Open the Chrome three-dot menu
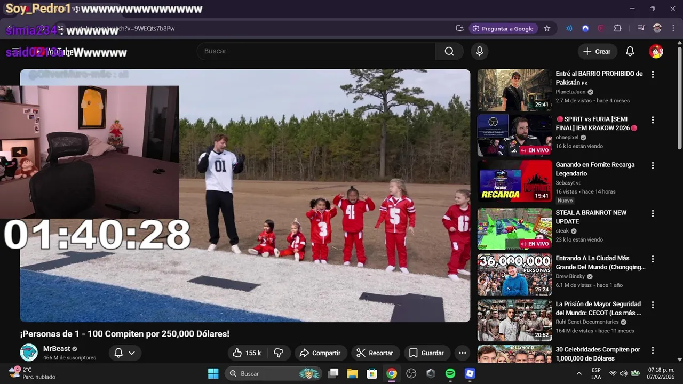The width and height of the screenshot is (683, 384). [x=672, y=28]
